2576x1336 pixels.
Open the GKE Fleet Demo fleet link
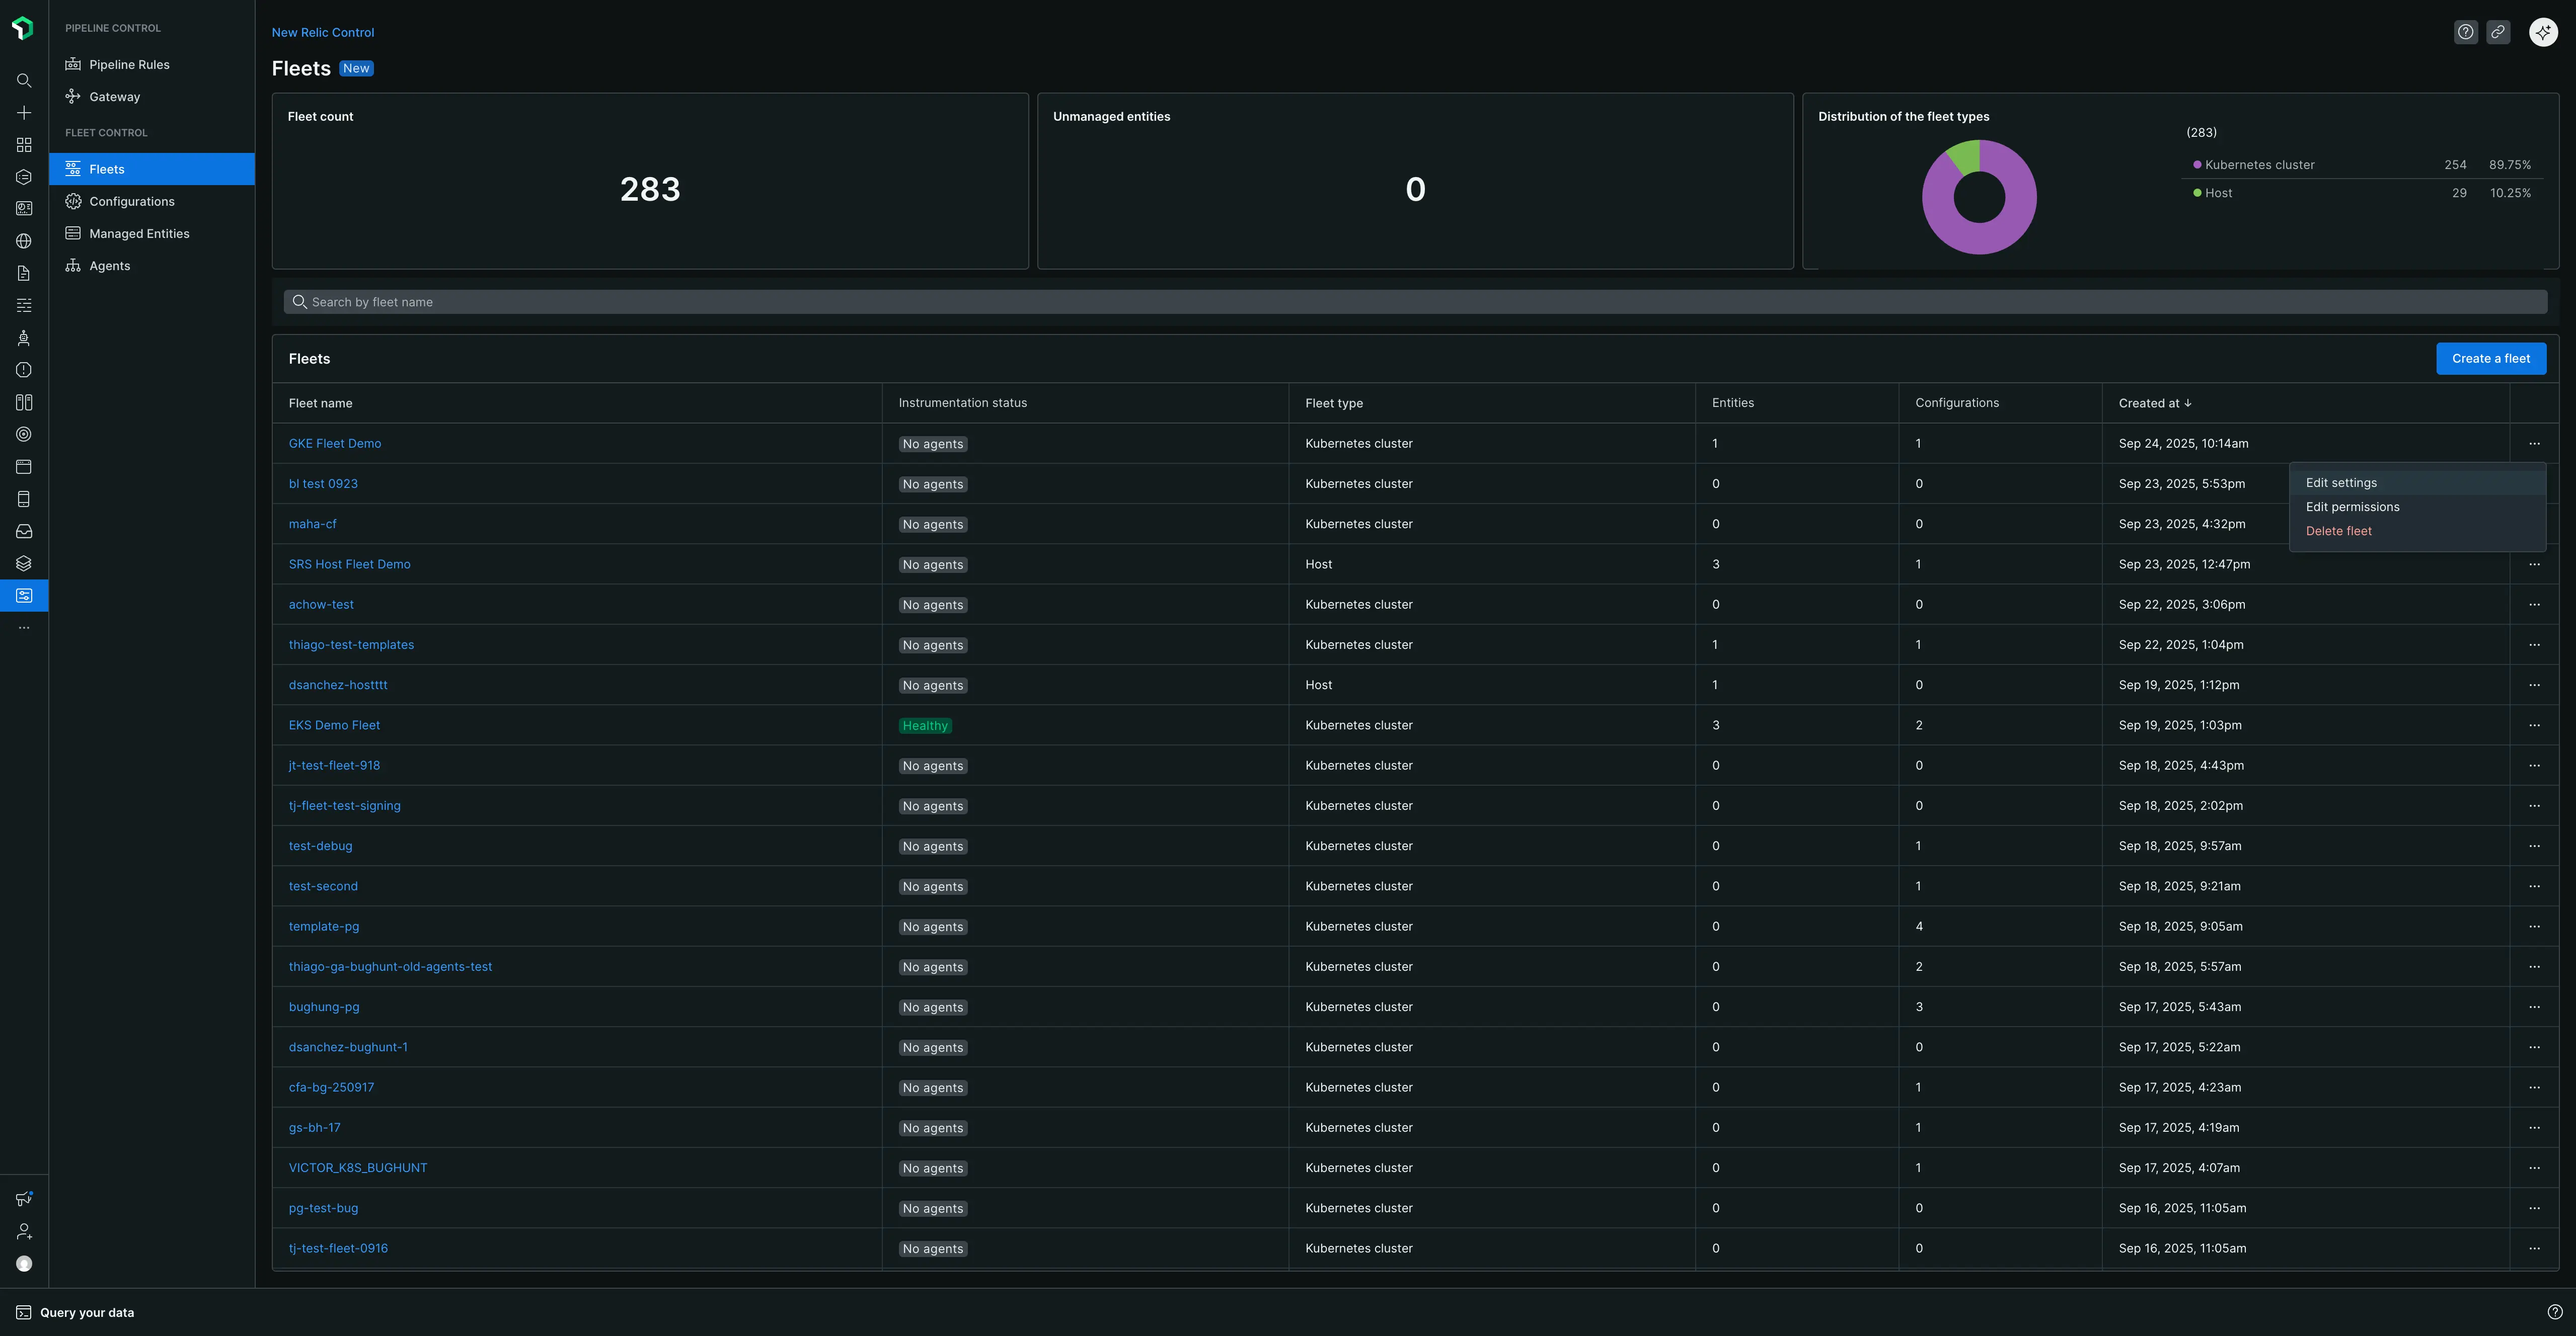(x=335, y=443)
